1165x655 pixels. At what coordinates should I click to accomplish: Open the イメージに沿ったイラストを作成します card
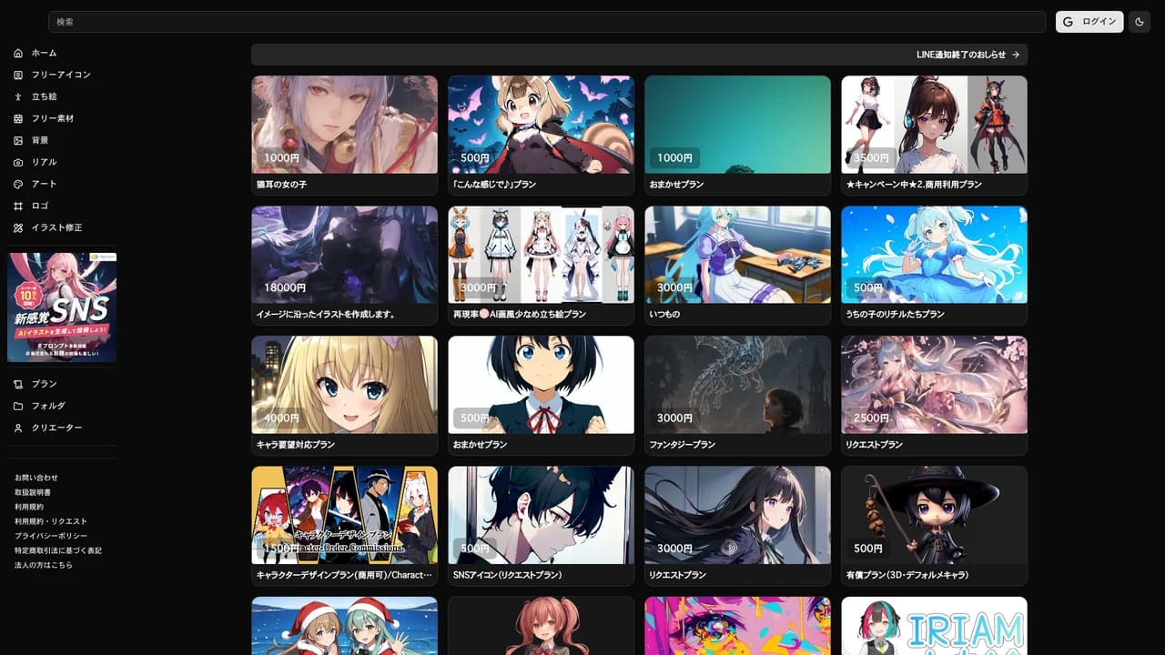coord(344,266)
